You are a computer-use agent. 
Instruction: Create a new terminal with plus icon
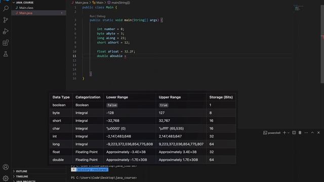pyautogui.click(x=285, y=132)
